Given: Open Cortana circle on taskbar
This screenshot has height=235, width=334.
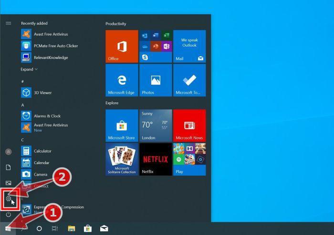Looking at the screenshot, I should [39, 229].
